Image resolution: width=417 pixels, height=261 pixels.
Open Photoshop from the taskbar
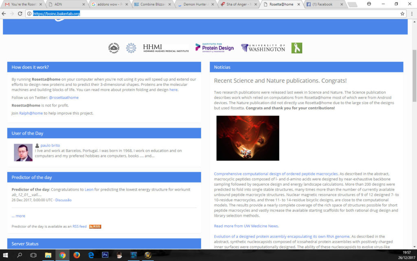click(x=105, y=255)
